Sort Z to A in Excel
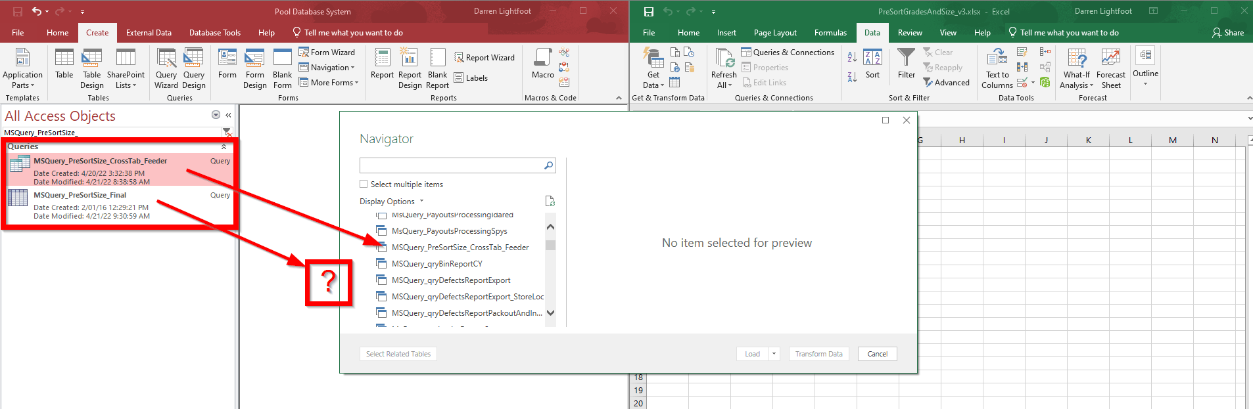Screen dimensions: 1253x409 tap(852, 77)
